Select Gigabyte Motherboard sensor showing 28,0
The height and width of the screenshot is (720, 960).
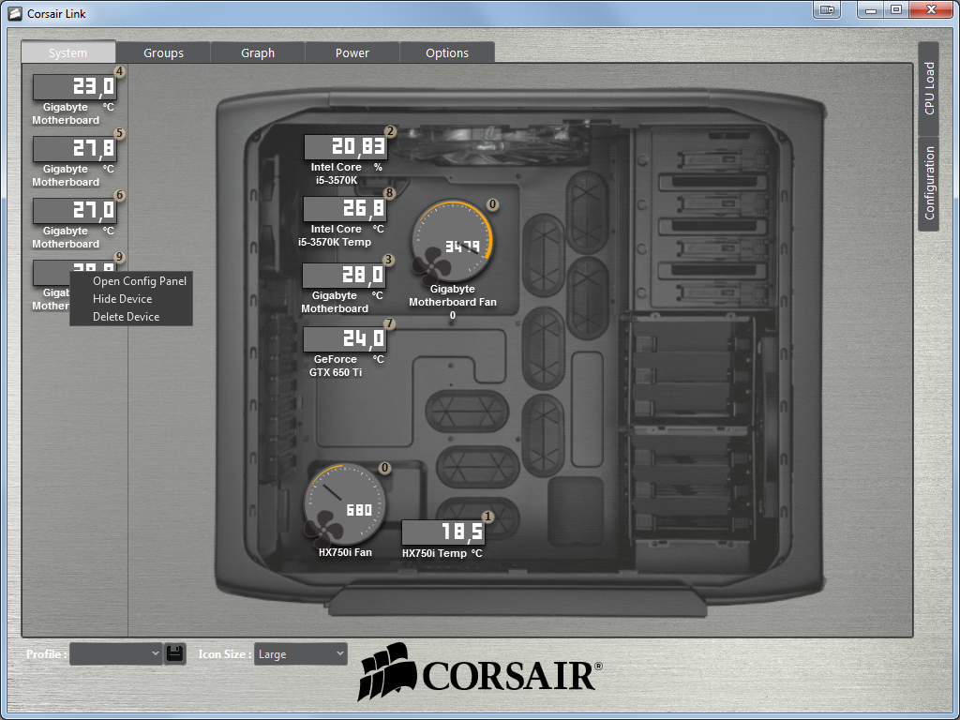click(345, 276)
